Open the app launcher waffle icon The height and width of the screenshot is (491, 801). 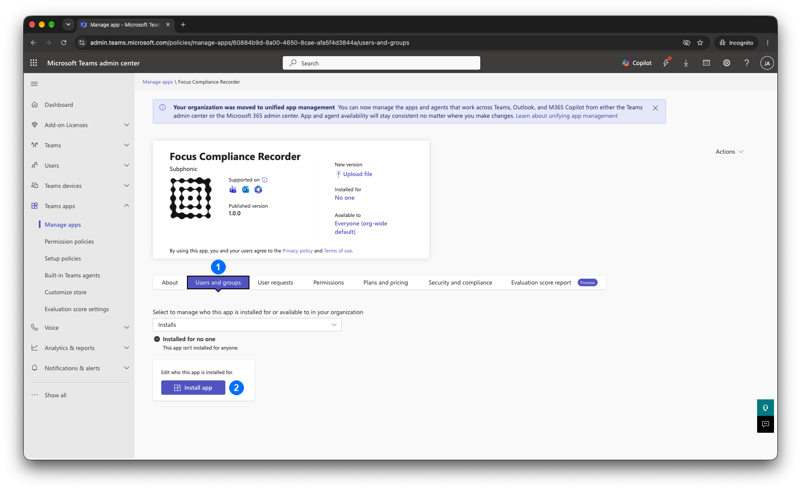pos(34,63)
